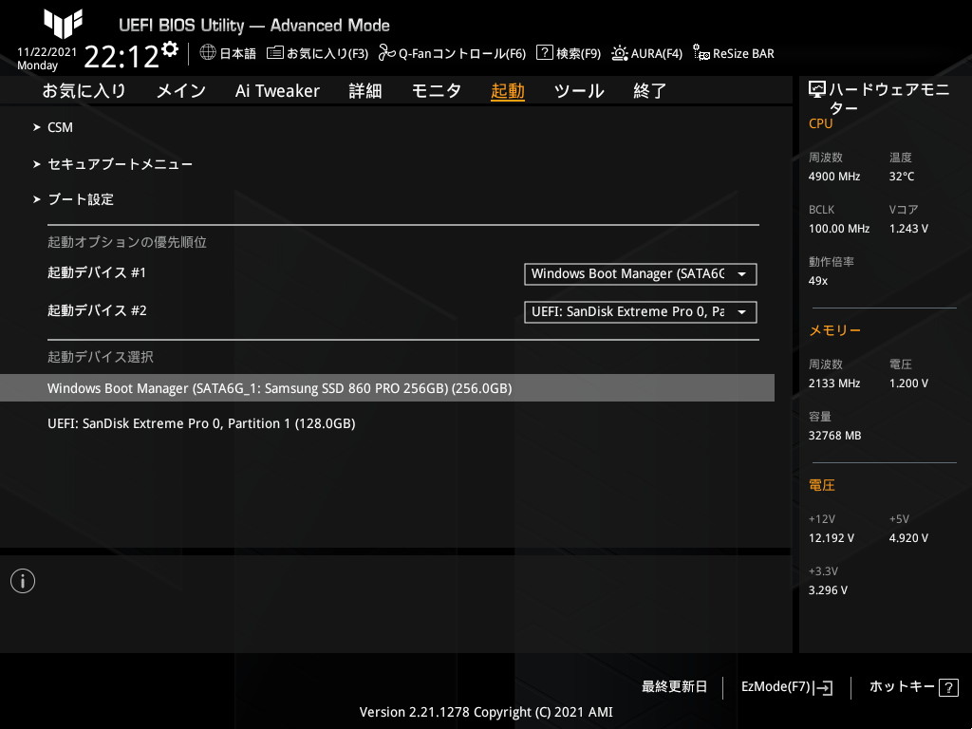The height and width of the screenshot is (729, 972).
Task: Toggle ReSize BAR icon
Action: (x=701, y=53)
